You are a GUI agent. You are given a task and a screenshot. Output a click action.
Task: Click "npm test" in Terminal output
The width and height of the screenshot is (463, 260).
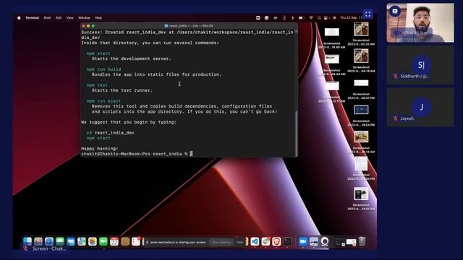coord(97,85)
